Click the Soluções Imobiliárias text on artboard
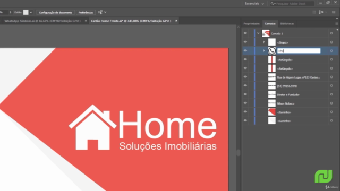 click(168, 146)
